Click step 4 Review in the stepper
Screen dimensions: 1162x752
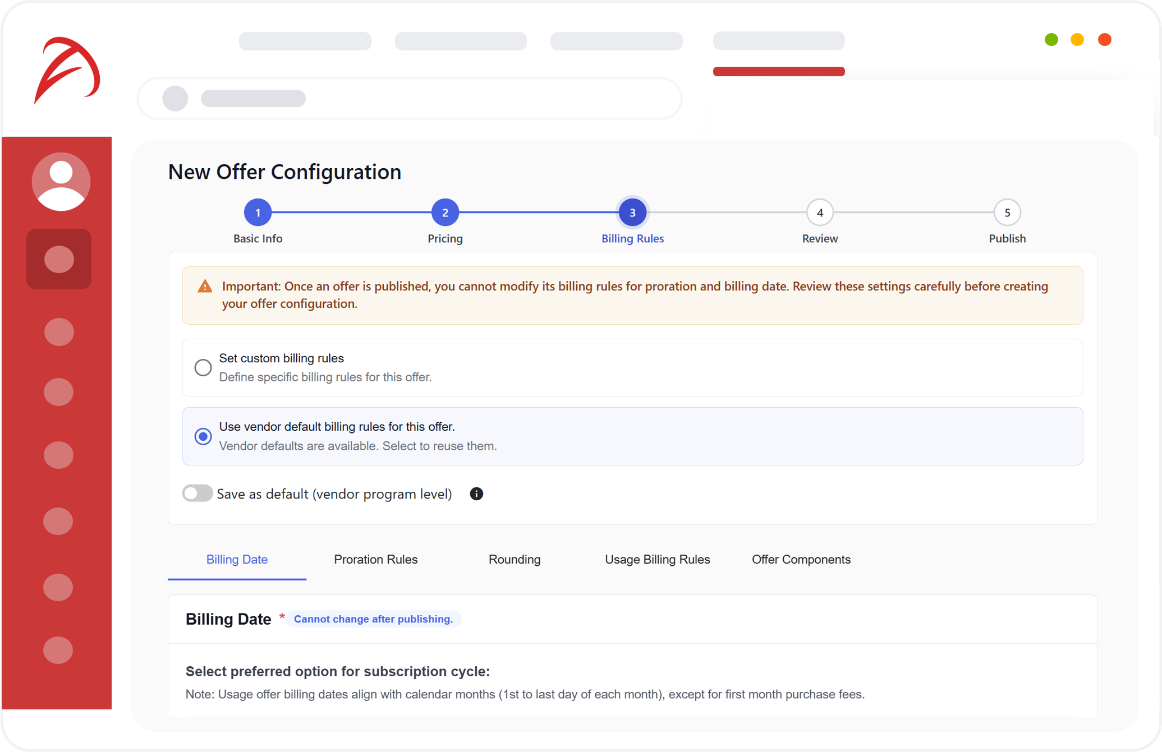coord(819,212)
